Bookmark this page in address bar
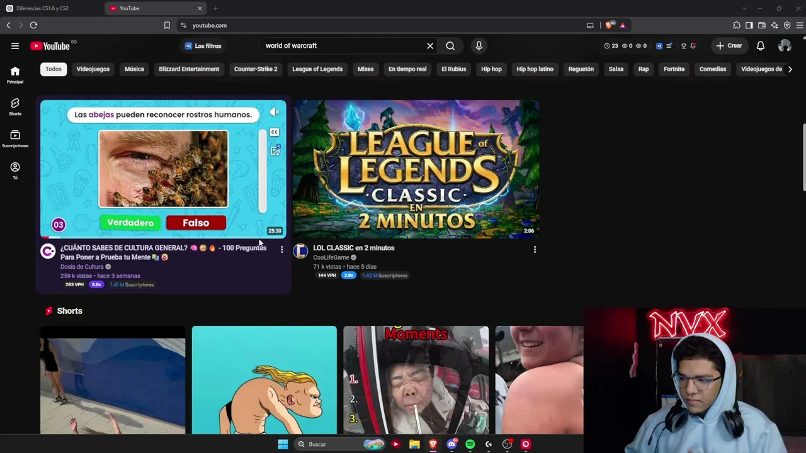 pyautogui.click(x=167, y=25)
